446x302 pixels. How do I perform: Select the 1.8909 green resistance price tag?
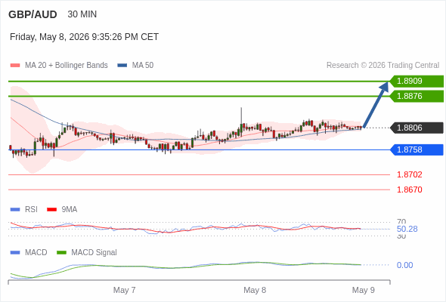(x=417, y=82)
